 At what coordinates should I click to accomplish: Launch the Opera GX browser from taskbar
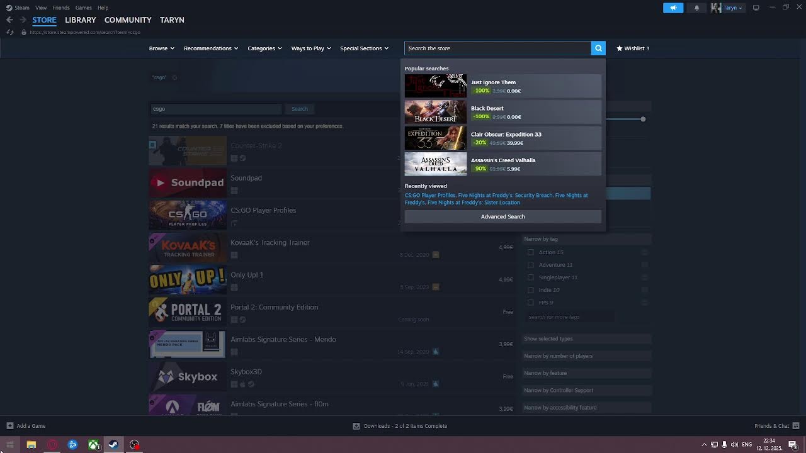coord(52,445)
